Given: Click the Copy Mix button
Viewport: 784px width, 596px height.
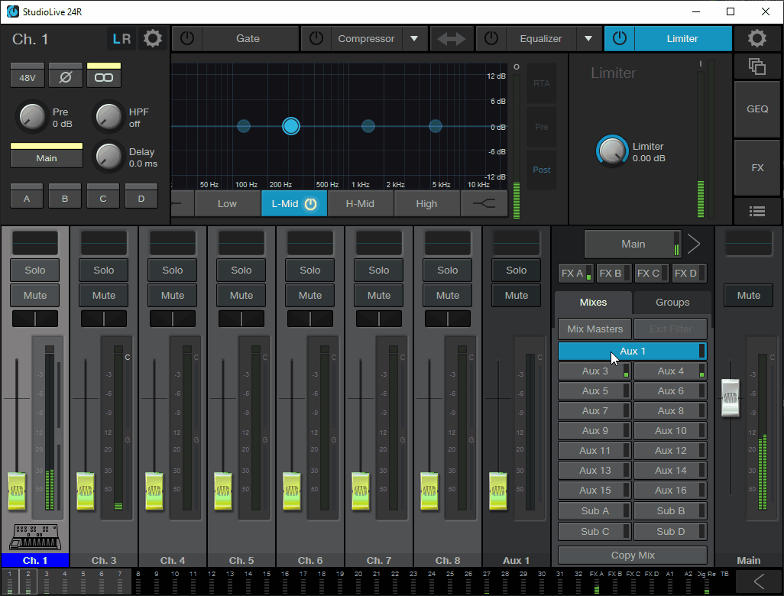Looking at the screenshot, I should point(633,555).
